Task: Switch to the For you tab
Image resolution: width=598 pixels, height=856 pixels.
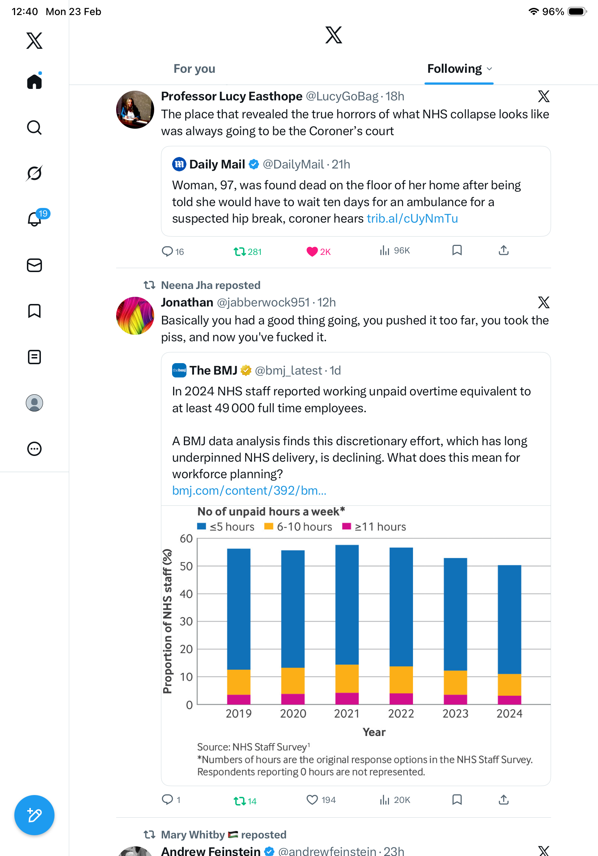Action: point(194,69)
